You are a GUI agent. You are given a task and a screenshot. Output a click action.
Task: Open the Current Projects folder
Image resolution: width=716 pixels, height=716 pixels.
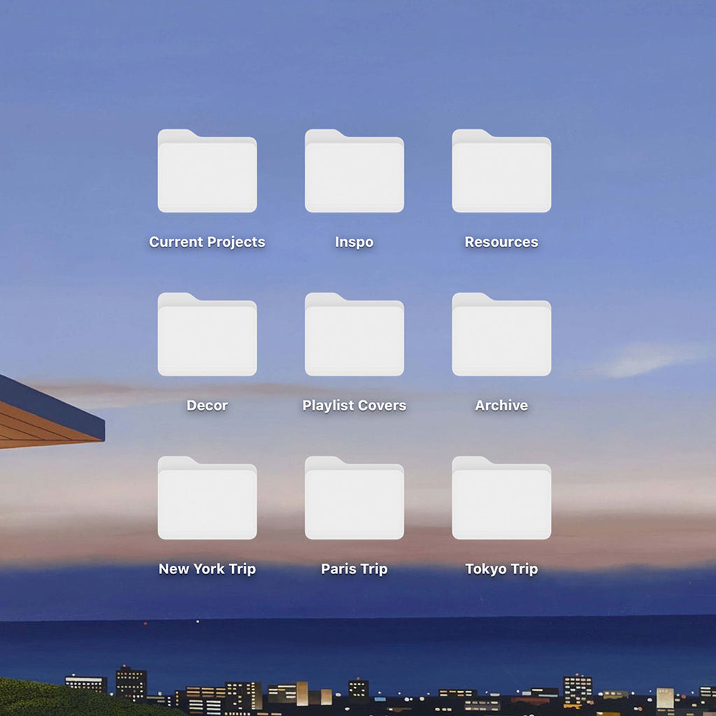207,173
